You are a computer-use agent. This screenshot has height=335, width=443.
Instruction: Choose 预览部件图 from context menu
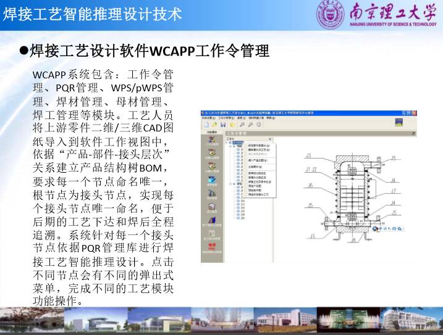255,190
